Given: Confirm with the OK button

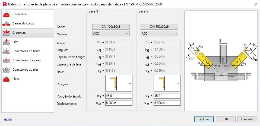Looking at the screenshot, I should 226,119.
